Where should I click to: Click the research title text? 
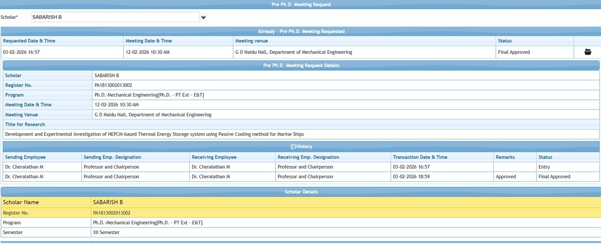(x=154, y=134)
